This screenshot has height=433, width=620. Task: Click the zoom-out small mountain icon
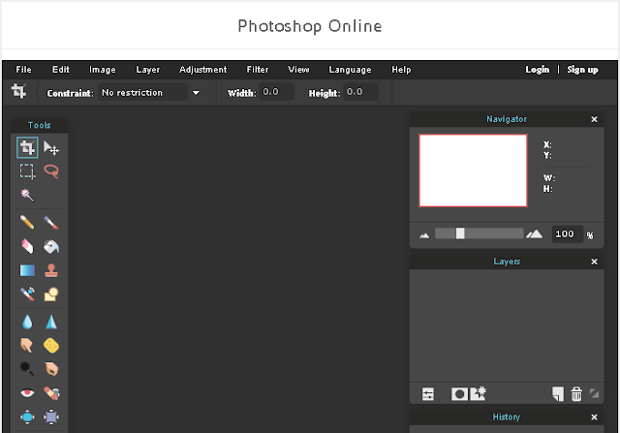(424, 235)
